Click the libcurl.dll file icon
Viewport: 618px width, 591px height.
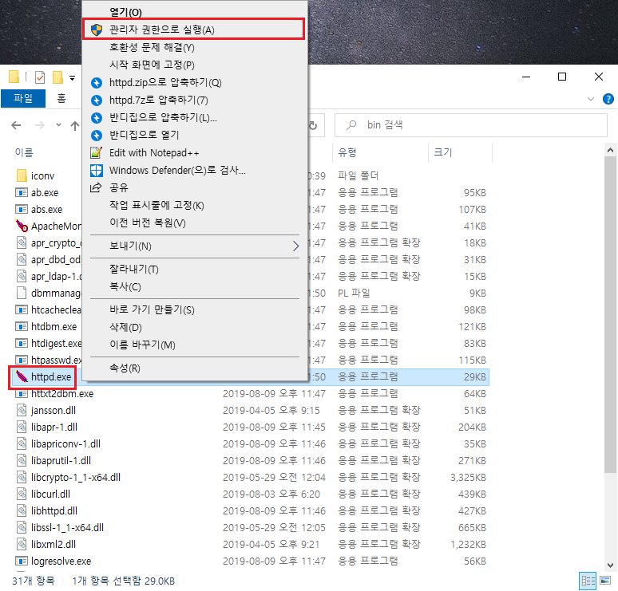point(22,494)
